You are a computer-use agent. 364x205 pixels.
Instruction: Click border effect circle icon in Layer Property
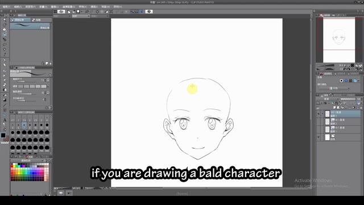pos(341,81)
